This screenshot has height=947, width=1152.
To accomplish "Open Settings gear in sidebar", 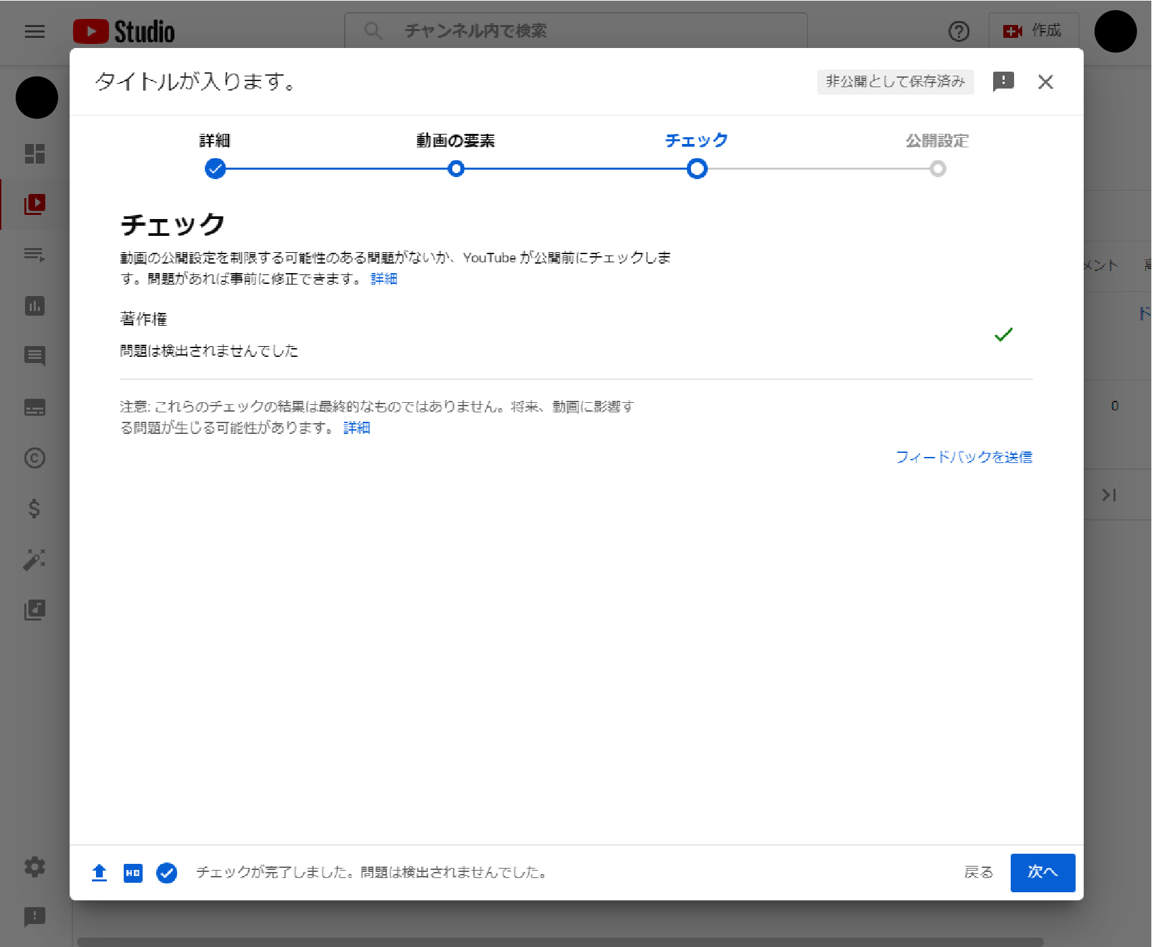I will point(34,867).
